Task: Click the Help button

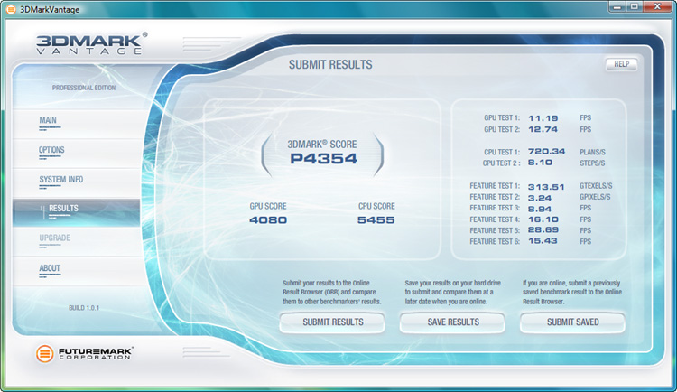Action: click(x=621, y=64)
